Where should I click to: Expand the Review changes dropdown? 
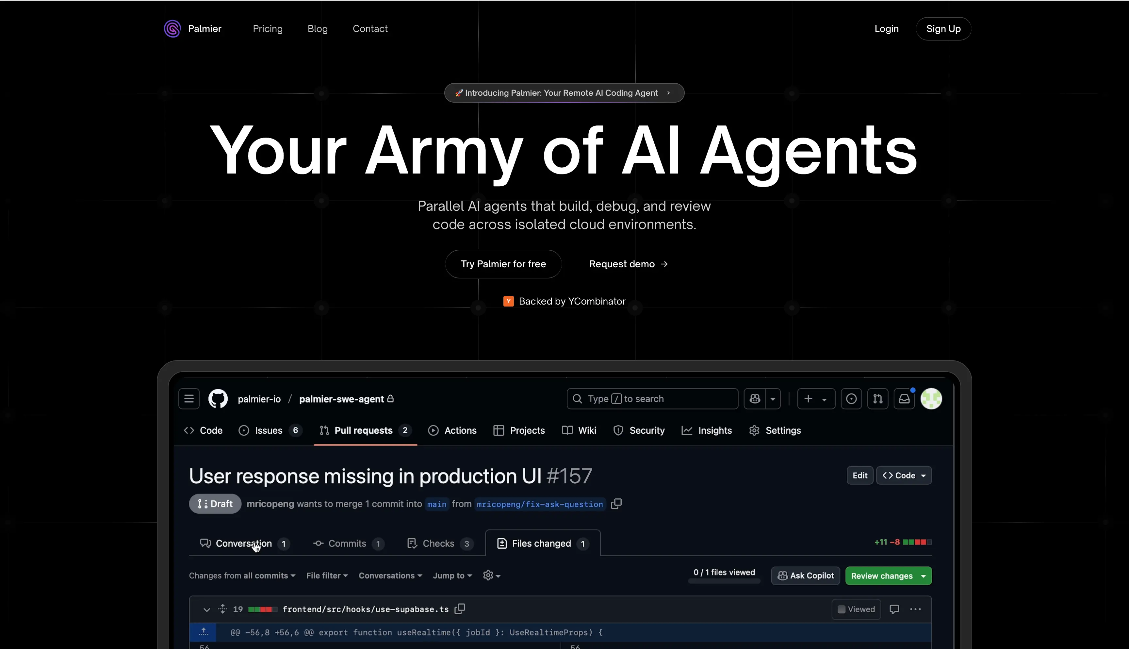click(x=924, y=576)
